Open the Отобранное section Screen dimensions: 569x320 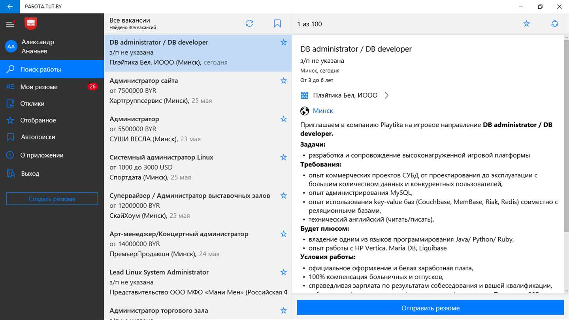pos(52,120)
